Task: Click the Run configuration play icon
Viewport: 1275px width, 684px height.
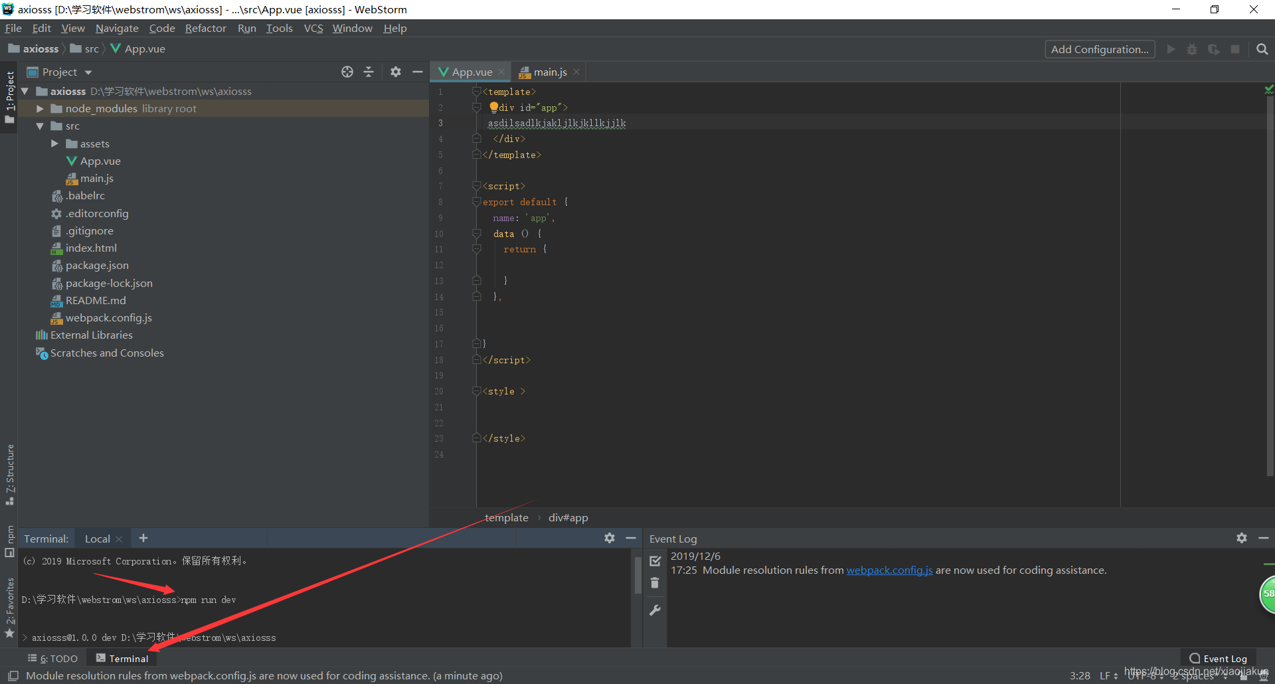Action: pyautogui.click(x=1171, y=49)
